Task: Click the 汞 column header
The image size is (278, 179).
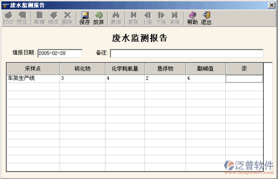Action: tap(244, 68)
